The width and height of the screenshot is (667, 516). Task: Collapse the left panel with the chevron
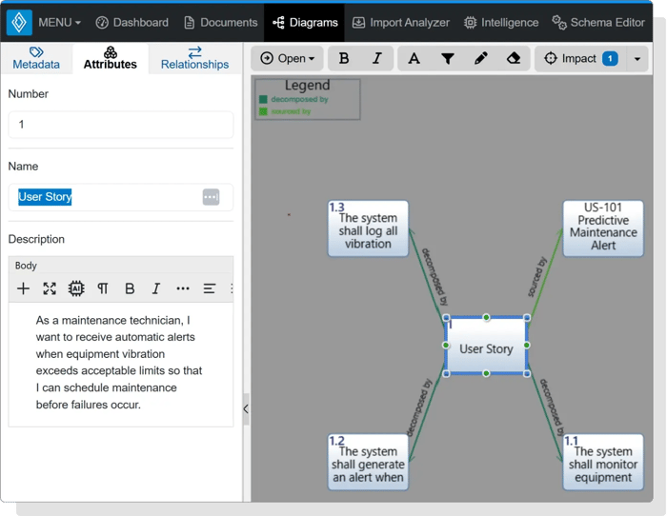pos(246,408)
